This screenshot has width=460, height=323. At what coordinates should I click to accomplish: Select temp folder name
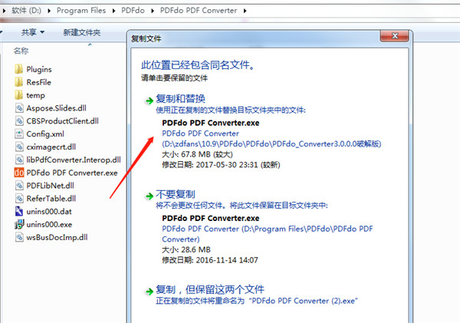click(x=35, y=95)
